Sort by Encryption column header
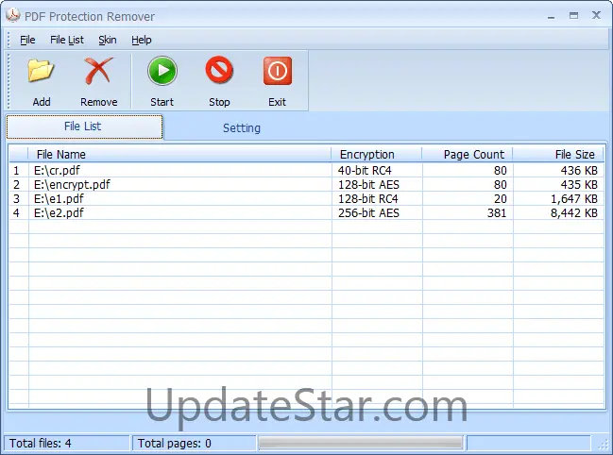The width and height of the screenshot is (613, 455). 377,154
